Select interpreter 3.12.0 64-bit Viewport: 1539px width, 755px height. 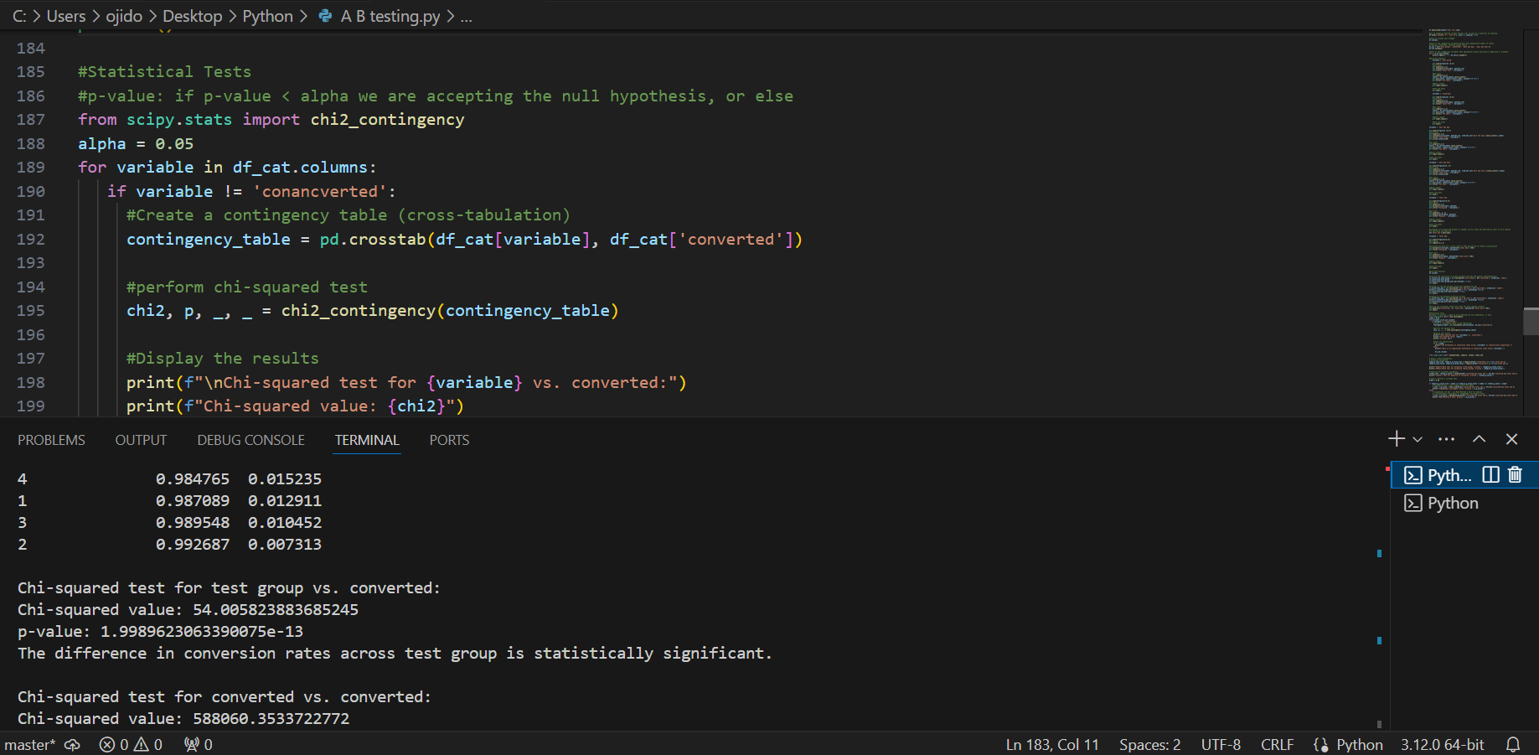pyautogui.click(x=1442, y=744)
